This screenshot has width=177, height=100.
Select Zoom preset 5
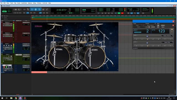(x=21, y=13)
